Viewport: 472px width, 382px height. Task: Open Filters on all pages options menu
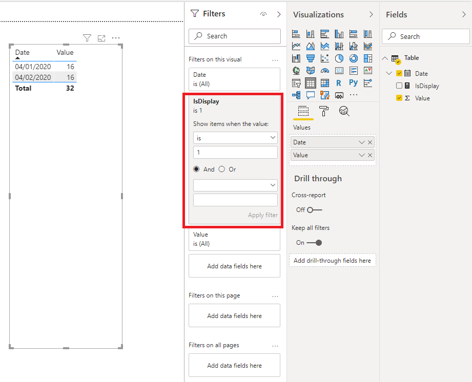pos(275,346)
